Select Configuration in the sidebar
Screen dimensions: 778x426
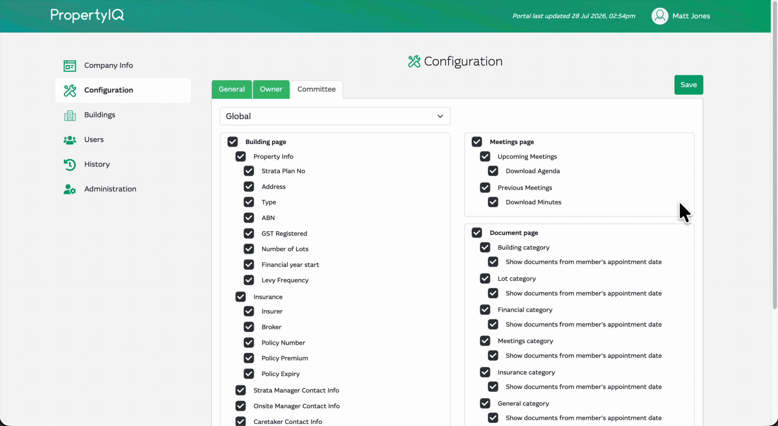click(x=123, y=90)
